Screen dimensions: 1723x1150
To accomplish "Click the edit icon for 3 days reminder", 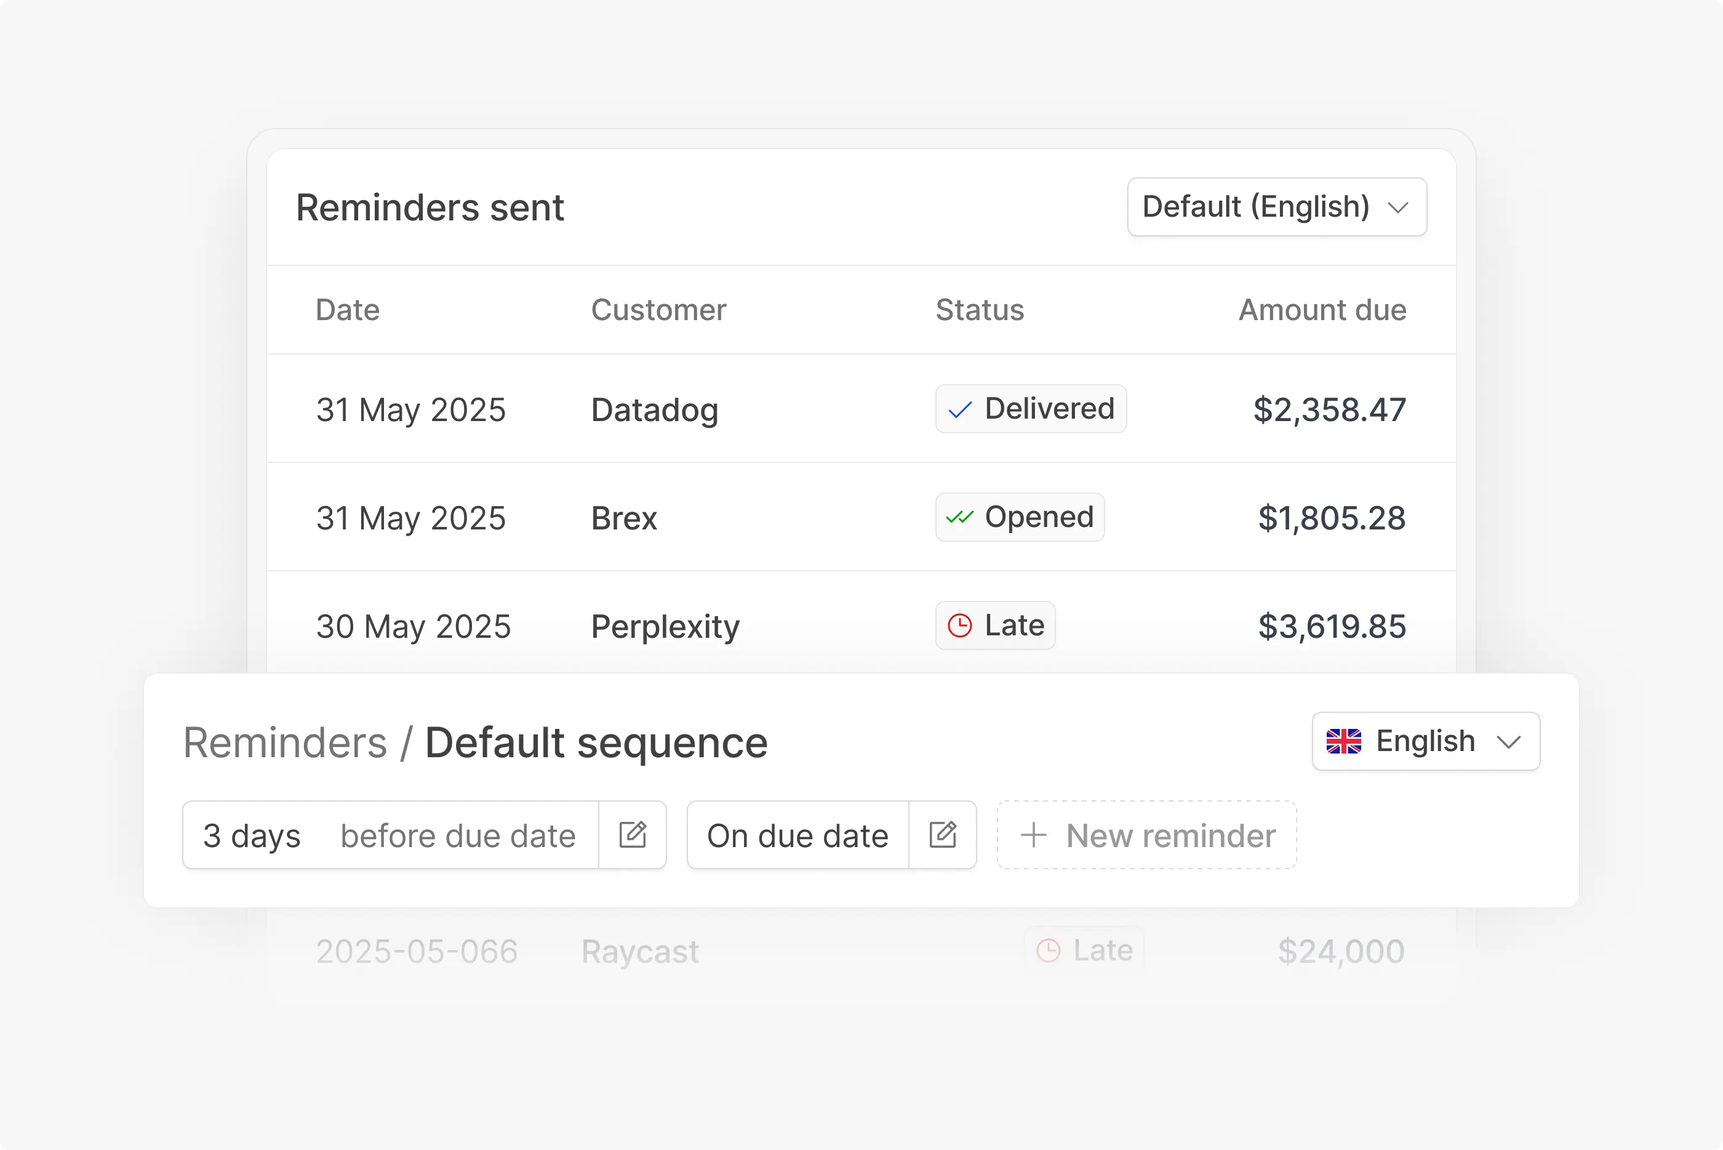I will [x=633, y=835].
